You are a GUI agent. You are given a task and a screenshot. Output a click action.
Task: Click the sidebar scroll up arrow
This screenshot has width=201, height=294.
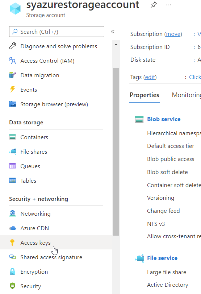(x=116, y=45)
